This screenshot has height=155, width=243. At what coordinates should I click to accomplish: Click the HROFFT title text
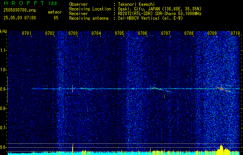(24, 3)
